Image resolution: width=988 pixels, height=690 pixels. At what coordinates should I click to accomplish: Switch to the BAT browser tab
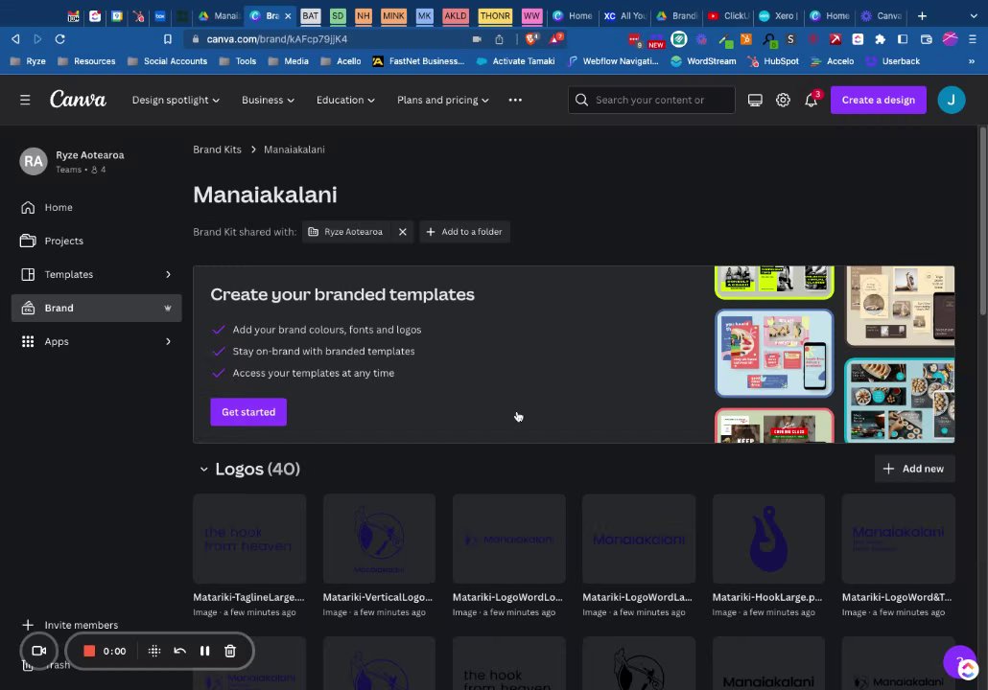(x=310, y=15)
